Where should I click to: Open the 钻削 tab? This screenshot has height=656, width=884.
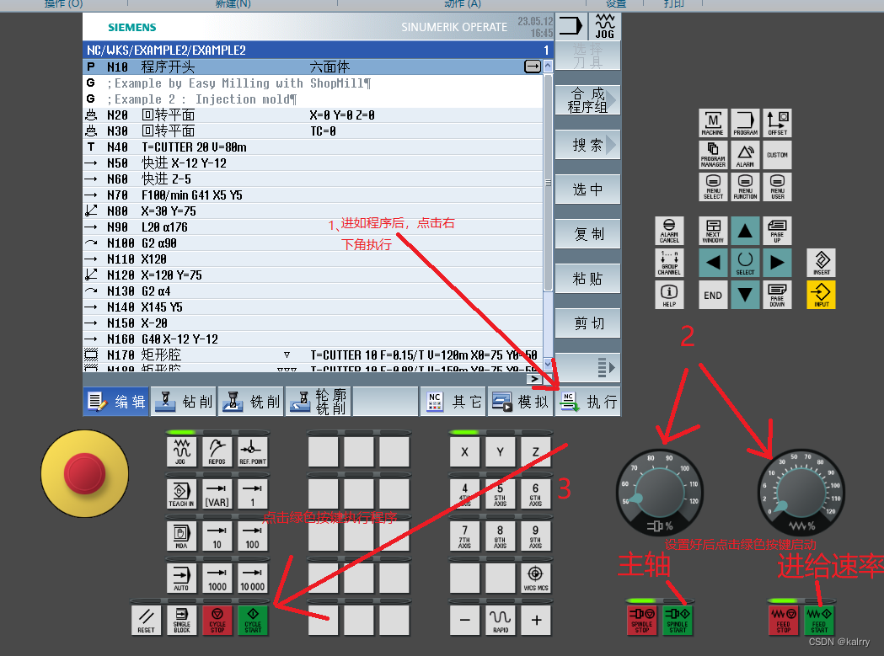coord(183,402)
